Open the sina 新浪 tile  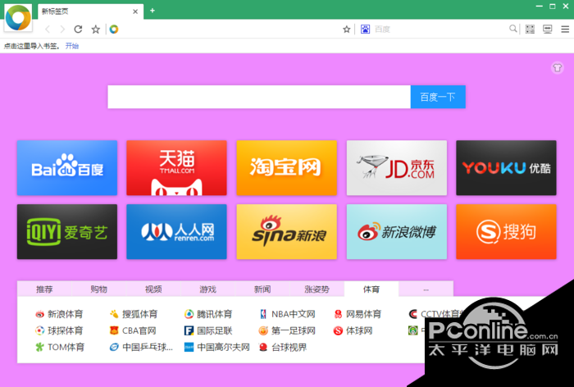[x=287, y=232]
